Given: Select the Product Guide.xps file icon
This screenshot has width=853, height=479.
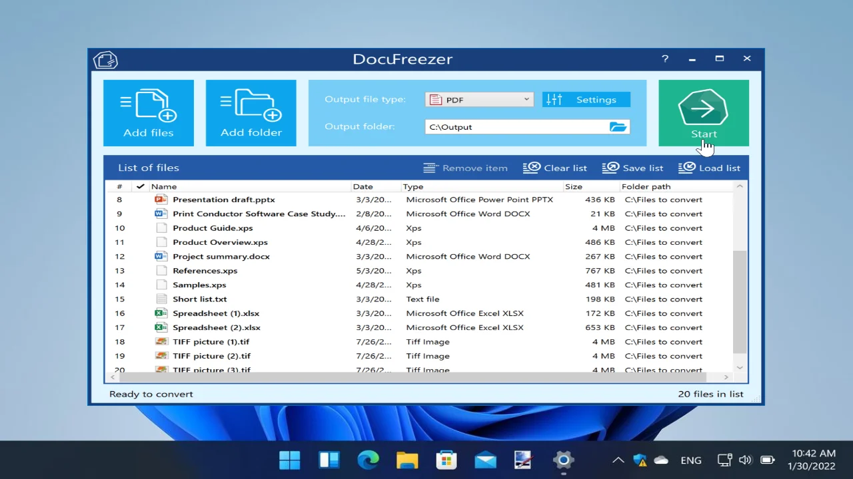Looking at the screenshot, I should click(161, 228).
